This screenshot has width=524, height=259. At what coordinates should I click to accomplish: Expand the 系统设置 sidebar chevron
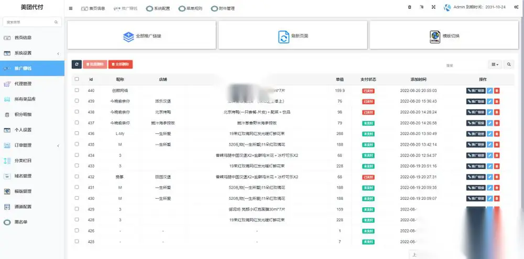[x=58, y=53]
